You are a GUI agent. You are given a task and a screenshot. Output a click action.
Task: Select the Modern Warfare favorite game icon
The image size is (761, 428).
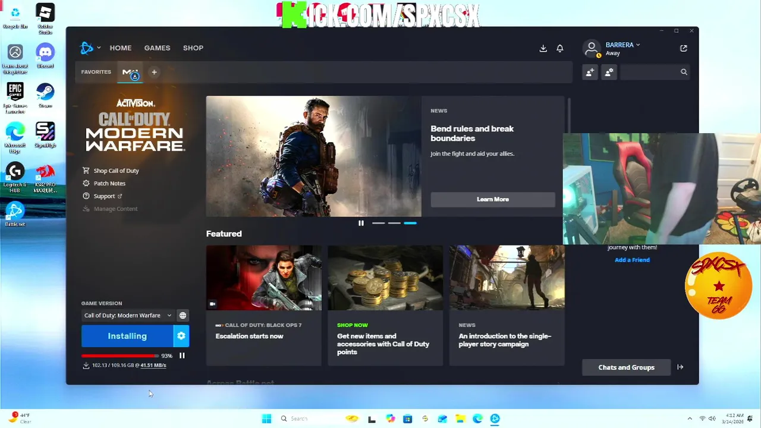coord(130,73)
